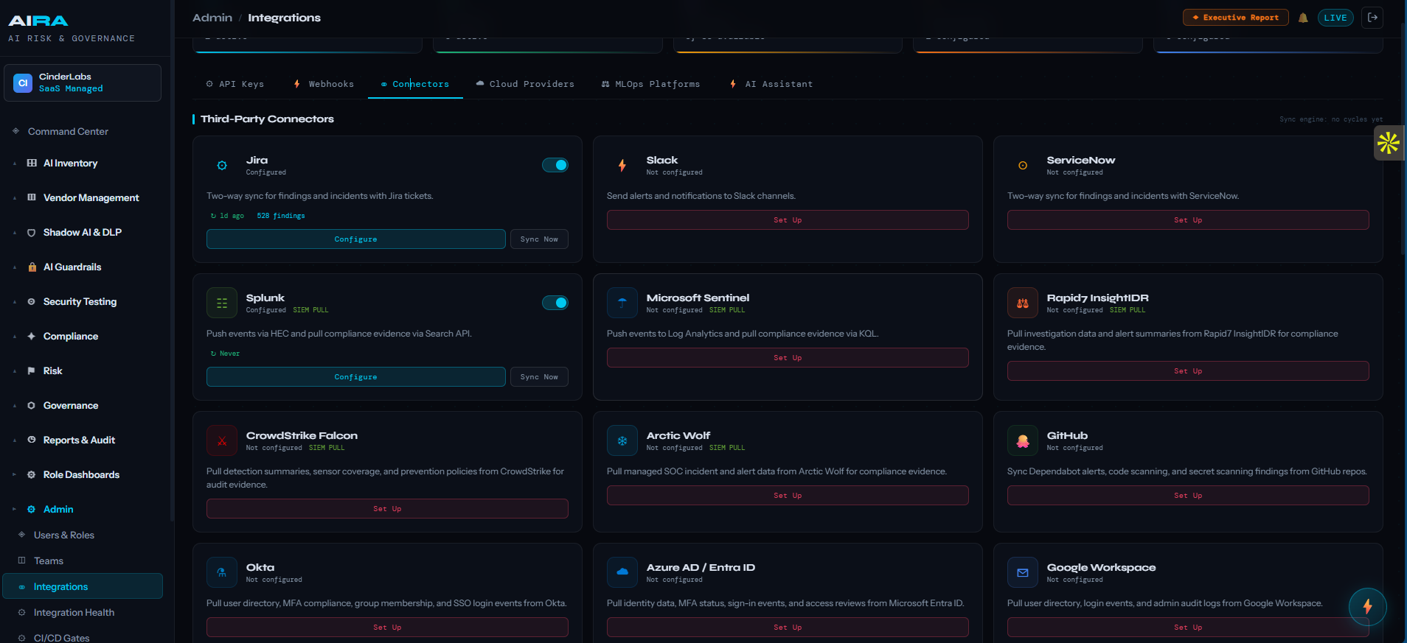Click Set Up for GitHub
Viewport: 1407px width, 643px height.
(1188, 496)
